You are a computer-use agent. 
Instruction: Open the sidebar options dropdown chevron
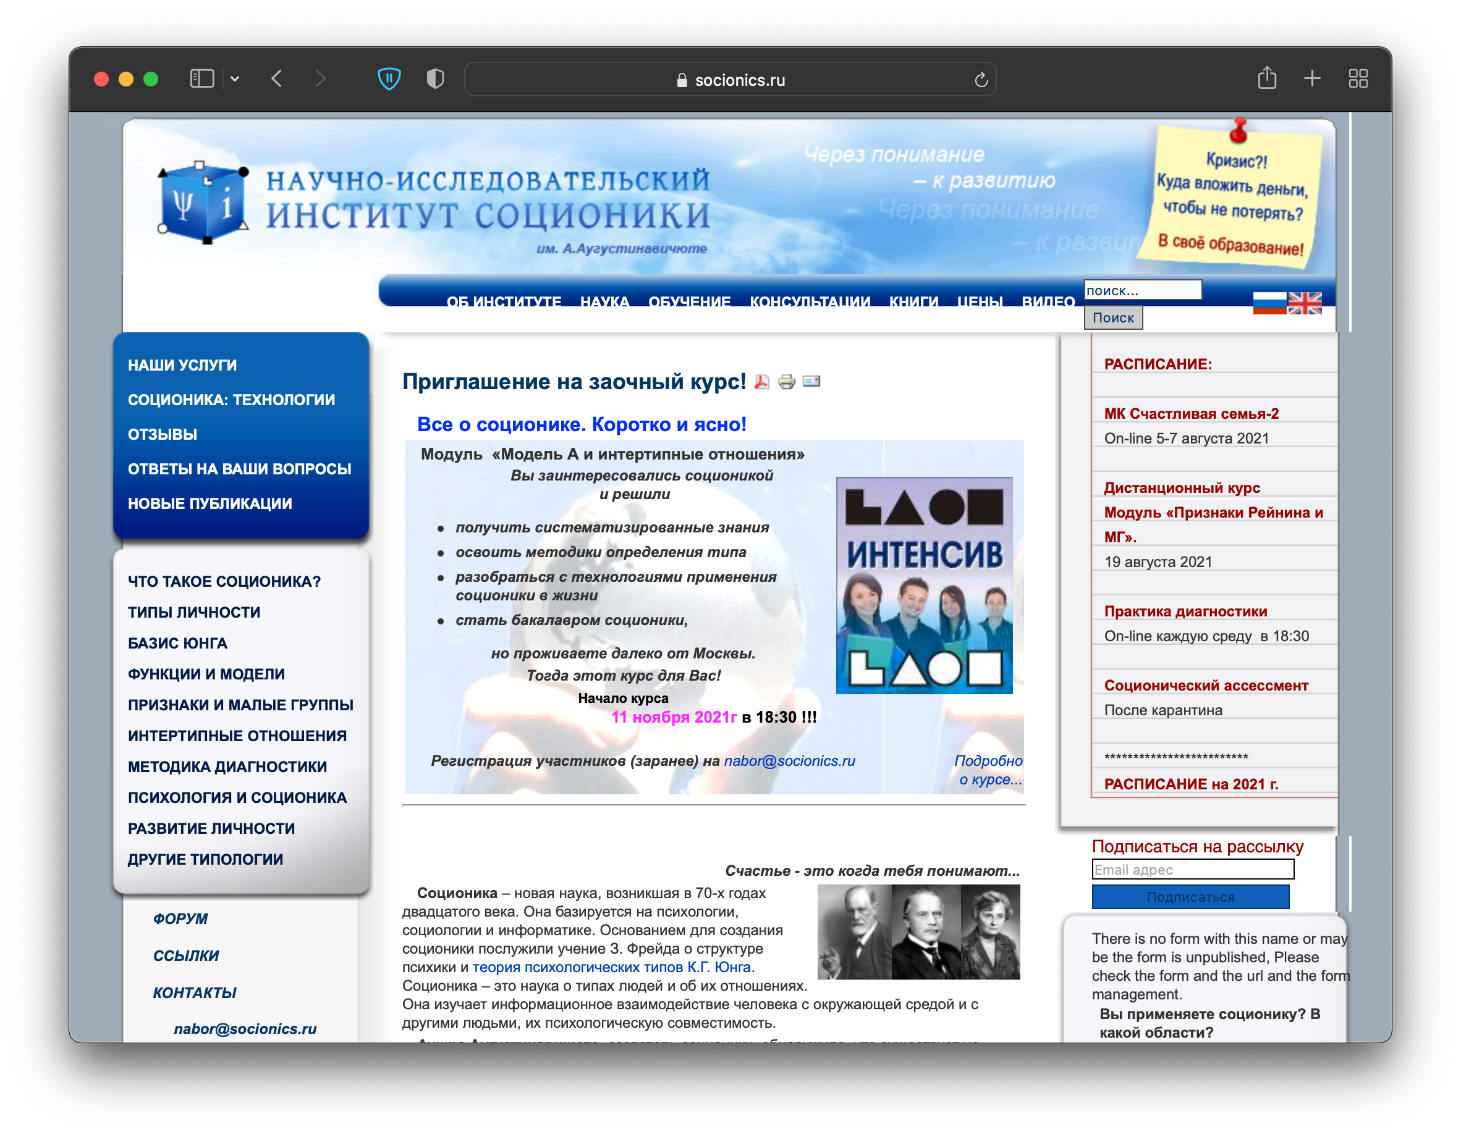click(x=235, y=79)
